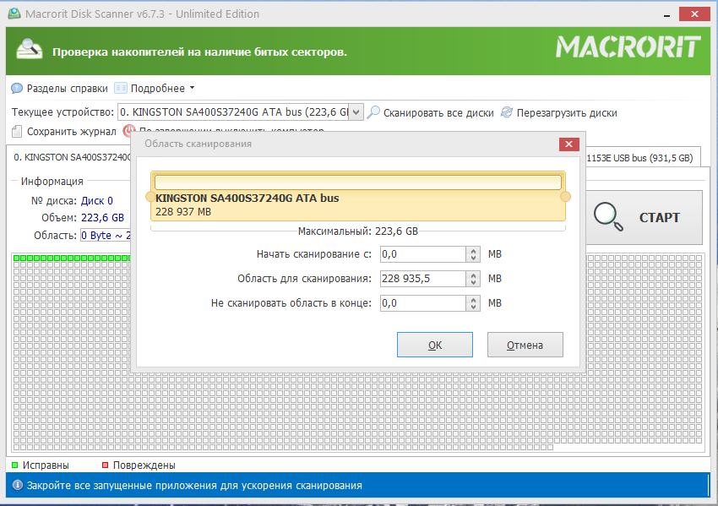Click the green Исправны legend square

click(x=14, y=465)
